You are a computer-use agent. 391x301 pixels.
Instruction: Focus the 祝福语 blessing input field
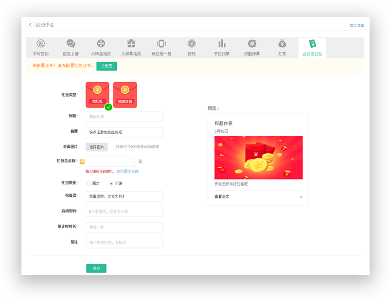point(124,196)
